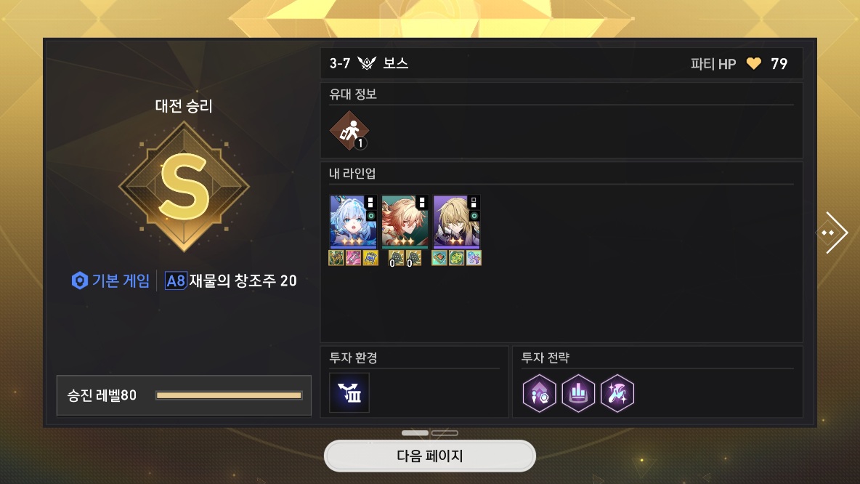Select the bar chart hexagon strategy icon

(578, 393)
